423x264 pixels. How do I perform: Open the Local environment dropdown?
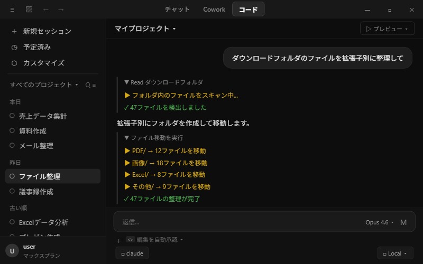(x=395, y=253)
